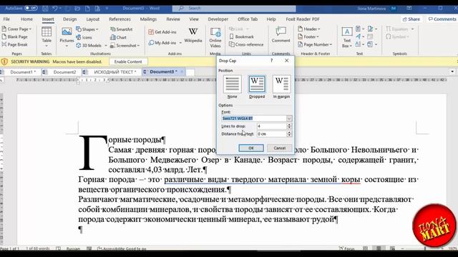Image resolution: width=458 pixels, height=257 pixels.
Task: Open the Wikipedia add-in
Action: click(x=193, y=35)
